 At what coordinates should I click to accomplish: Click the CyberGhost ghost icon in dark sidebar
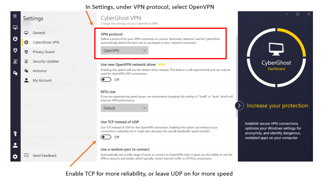point(15,39)
